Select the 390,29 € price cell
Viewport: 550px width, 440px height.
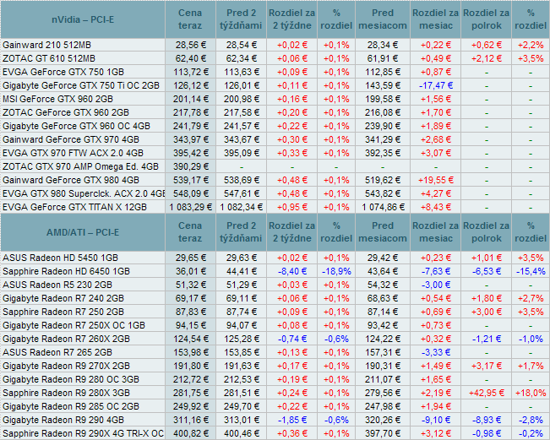190,166
